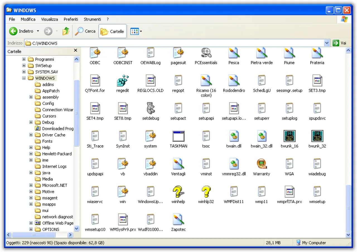
Task: Close the Cartelle folders pane
Action: (75, 51)
